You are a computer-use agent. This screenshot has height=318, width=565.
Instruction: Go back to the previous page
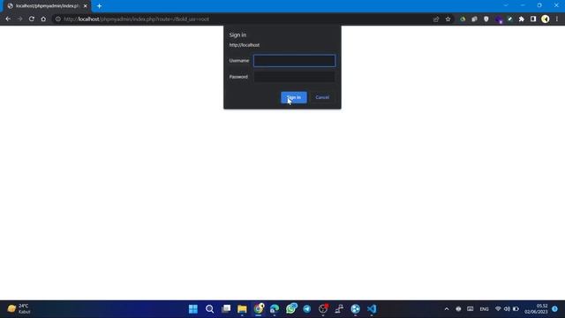coord(8,19)
